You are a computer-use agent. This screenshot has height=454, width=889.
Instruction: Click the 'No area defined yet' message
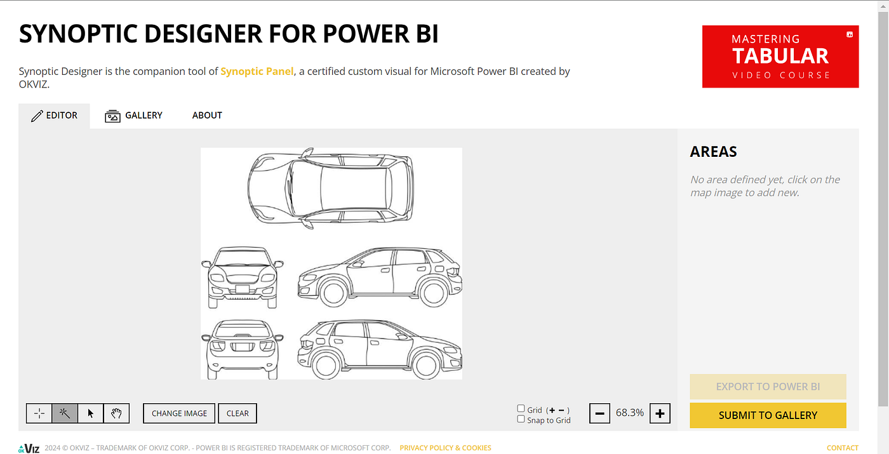click(765, 186)
